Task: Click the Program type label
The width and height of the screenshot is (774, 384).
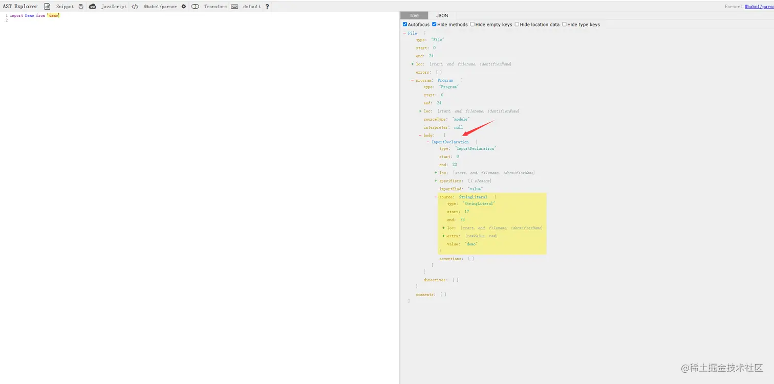Action: pos(445,80)
